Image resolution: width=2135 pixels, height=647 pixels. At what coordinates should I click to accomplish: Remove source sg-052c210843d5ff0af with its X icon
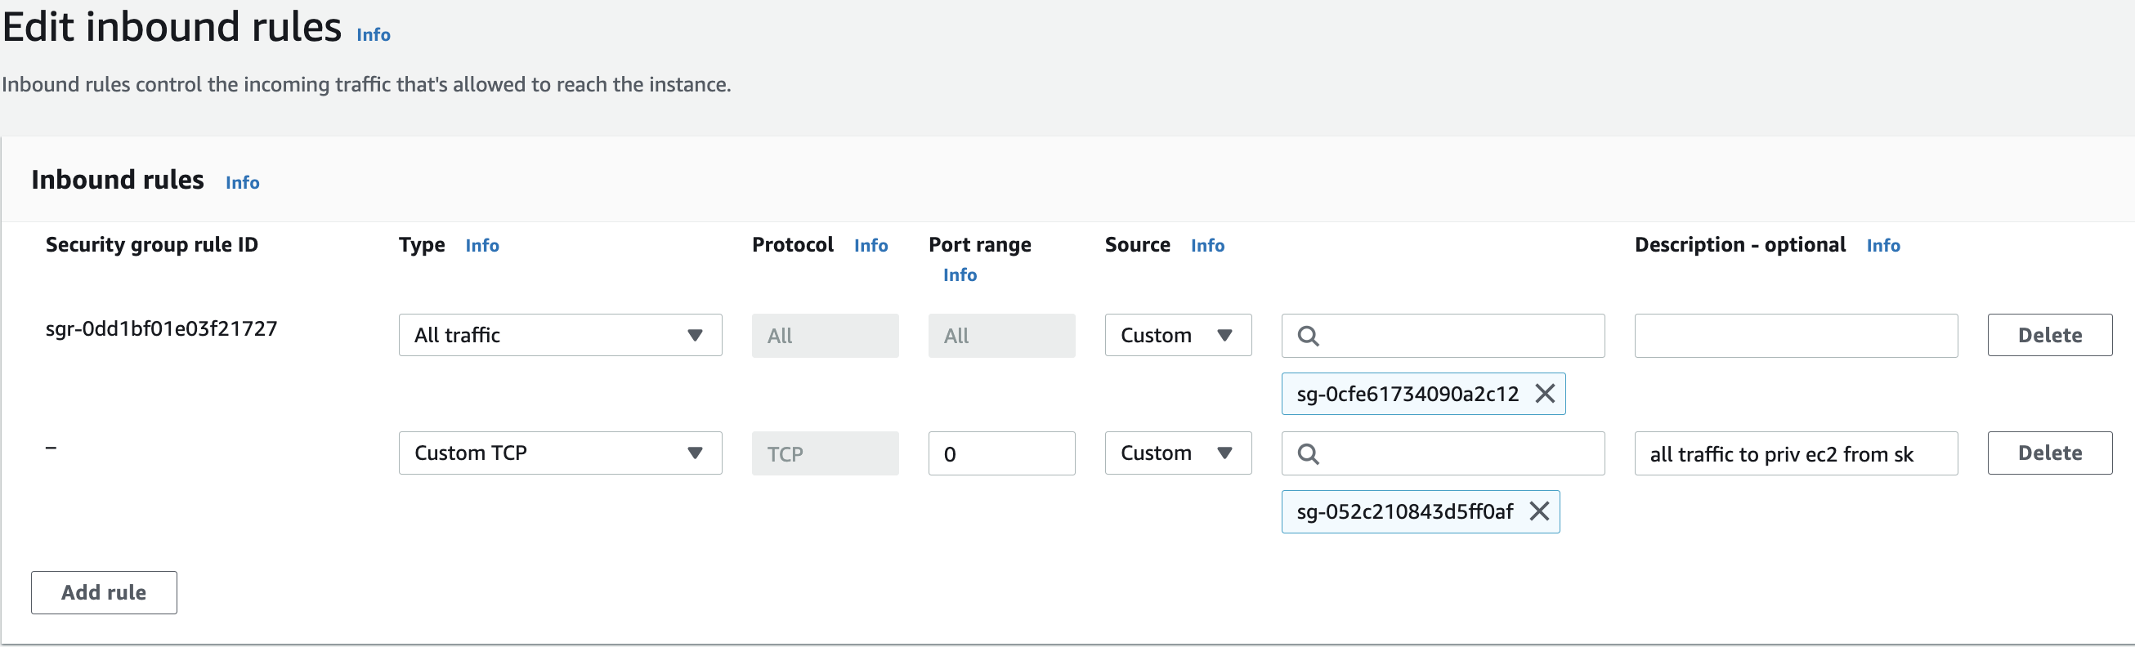tap(1538, 511)
